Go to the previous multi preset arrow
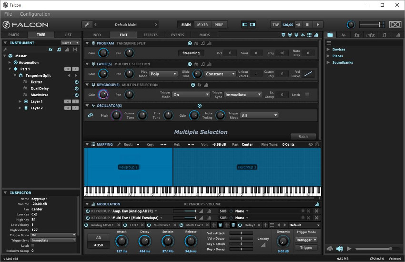 (x=96, y=24)
